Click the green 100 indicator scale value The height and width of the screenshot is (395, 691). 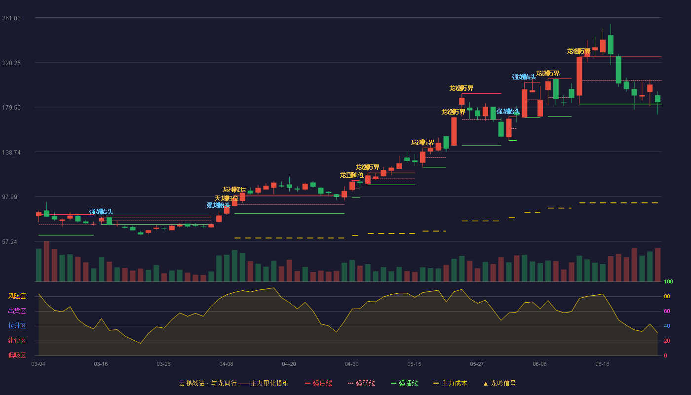pos(668,282)
